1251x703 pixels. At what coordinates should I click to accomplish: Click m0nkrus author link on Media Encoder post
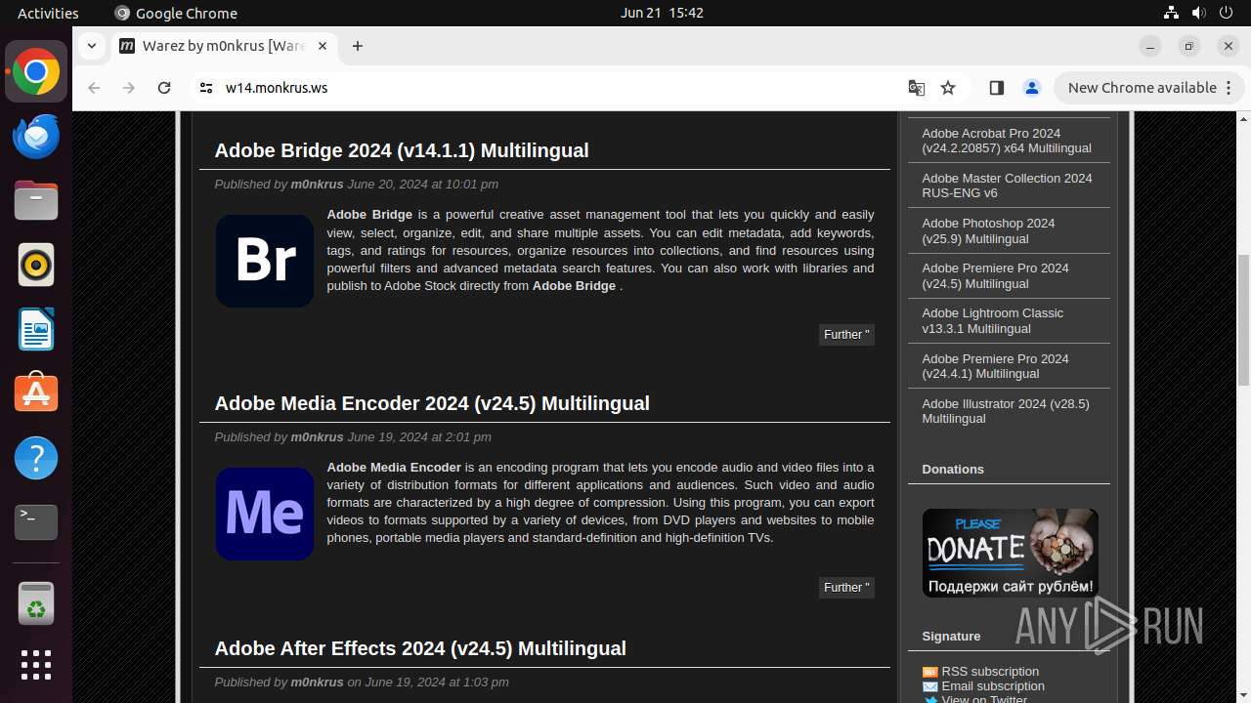point(317,437)
